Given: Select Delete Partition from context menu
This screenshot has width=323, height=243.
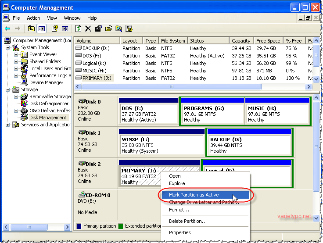Looking at the screenshot, I should [187, 221].
